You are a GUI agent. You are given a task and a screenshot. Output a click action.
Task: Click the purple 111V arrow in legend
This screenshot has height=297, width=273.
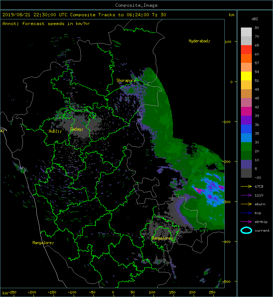[246, 195]
